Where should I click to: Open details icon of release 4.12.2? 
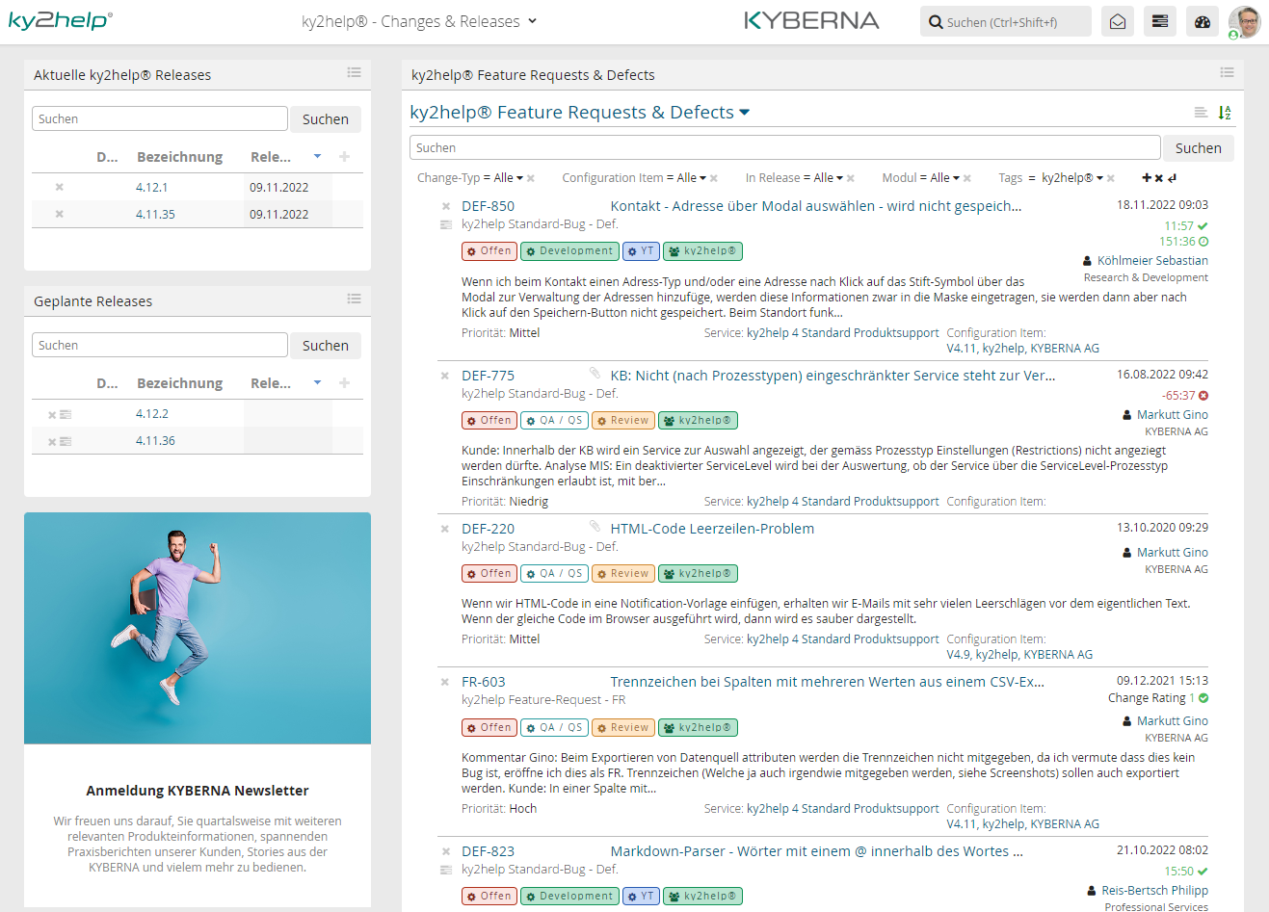(66, 414)
